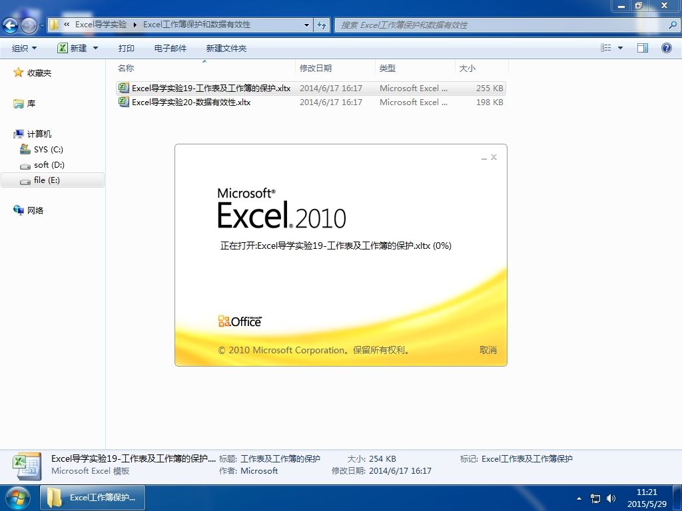Minimize the Excel 2010 splash screen

point(484,157)
